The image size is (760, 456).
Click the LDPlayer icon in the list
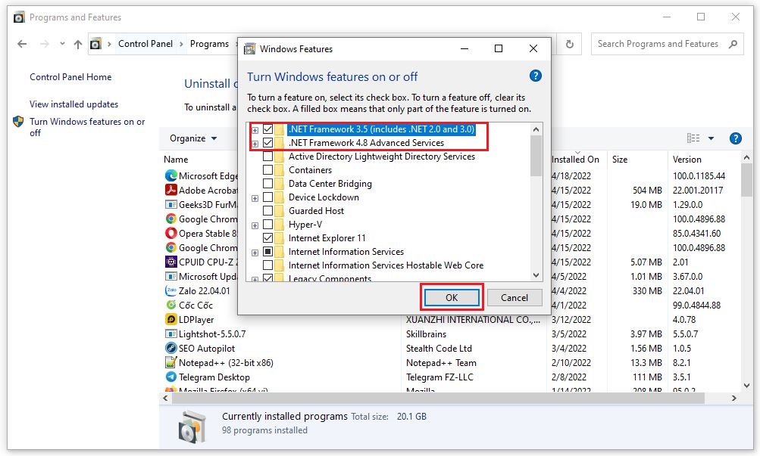(169, 319)
